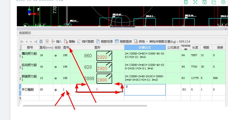Click the save floppy-disk icon
This screenshot has width=237, height=120.
pyautogui.click(x=205, y=2)
